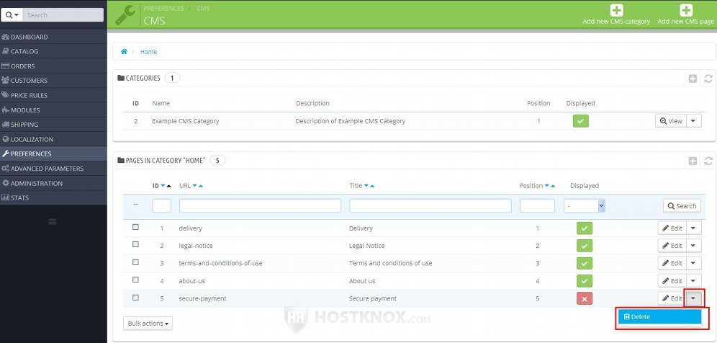
Task: Click the home icon in breadcrumb
Action: tap(124, 52)
